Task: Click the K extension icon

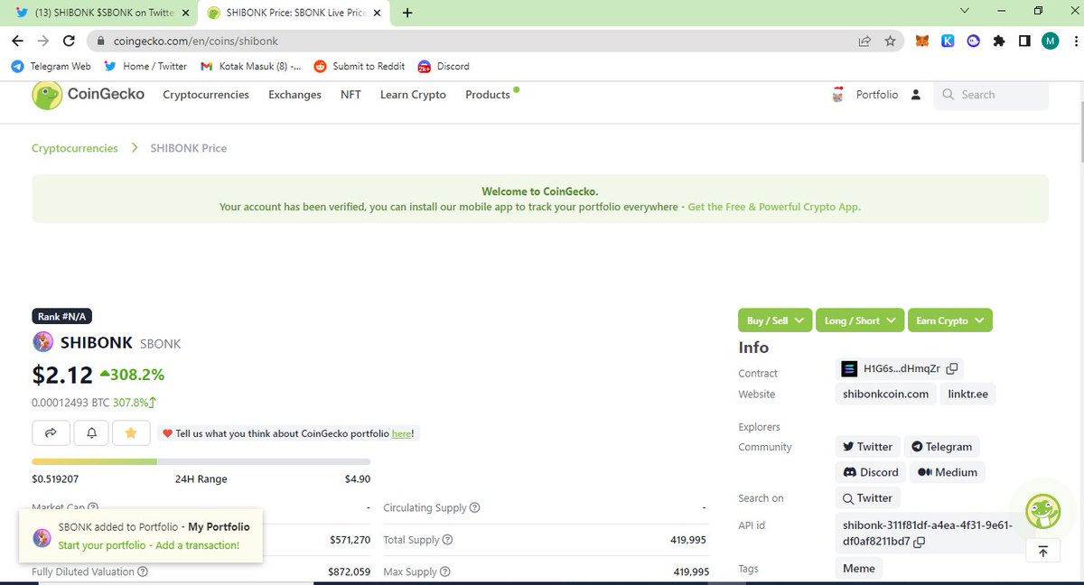Action: coord(948,41)
